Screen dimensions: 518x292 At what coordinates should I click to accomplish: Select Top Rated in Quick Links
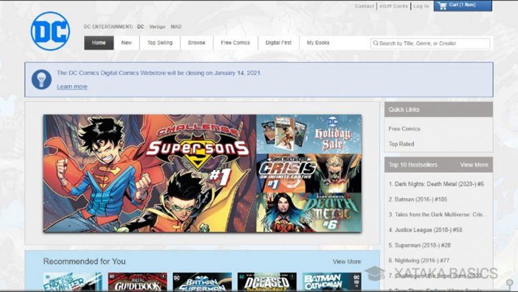(x=401, y=144)
